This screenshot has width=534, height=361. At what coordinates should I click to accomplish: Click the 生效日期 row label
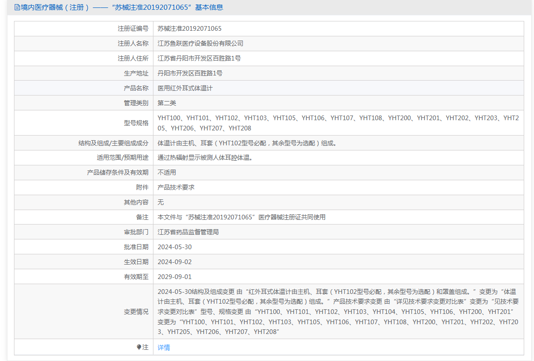136,262
